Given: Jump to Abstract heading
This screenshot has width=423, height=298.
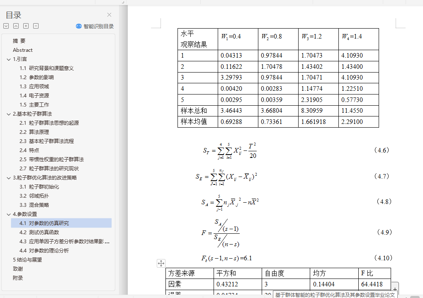Looking at the screenshot, I should pyautogui.click(x=23, y=50).
